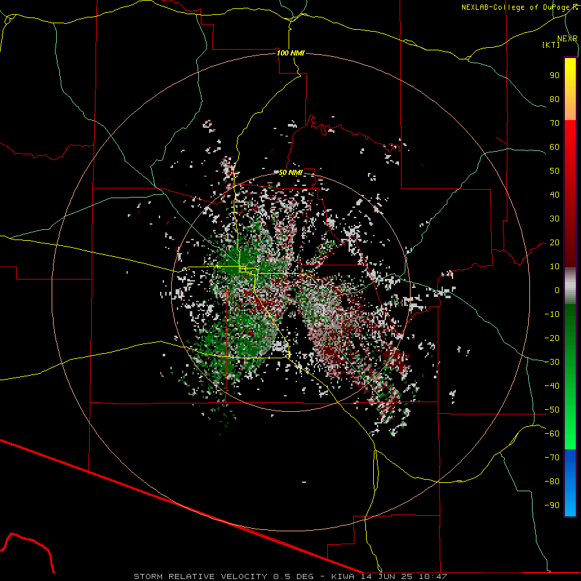The height and width of the screenshot is (581, 581).
Task: Click the -30 value on the velocity scale
Action: pyautogui.click(x=552, y=362)
